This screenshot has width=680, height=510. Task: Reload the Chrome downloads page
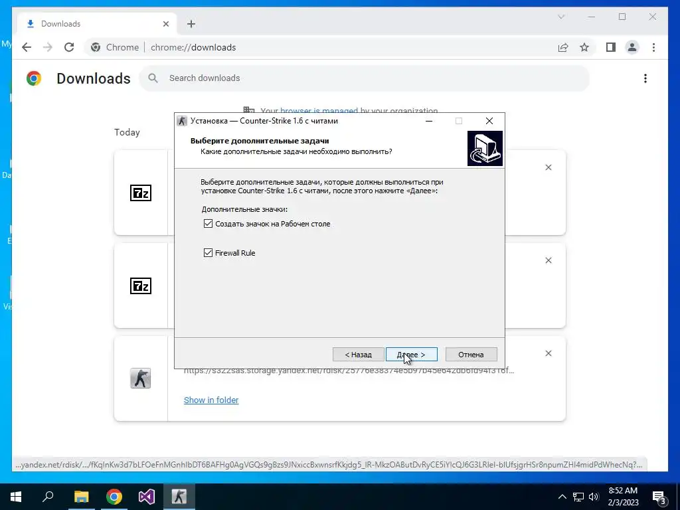click(x=69, y=47)
